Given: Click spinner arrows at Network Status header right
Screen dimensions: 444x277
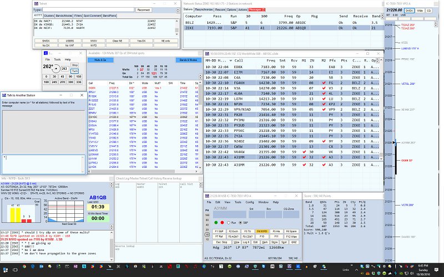Looking at the screenshot, I should point(382,17).
